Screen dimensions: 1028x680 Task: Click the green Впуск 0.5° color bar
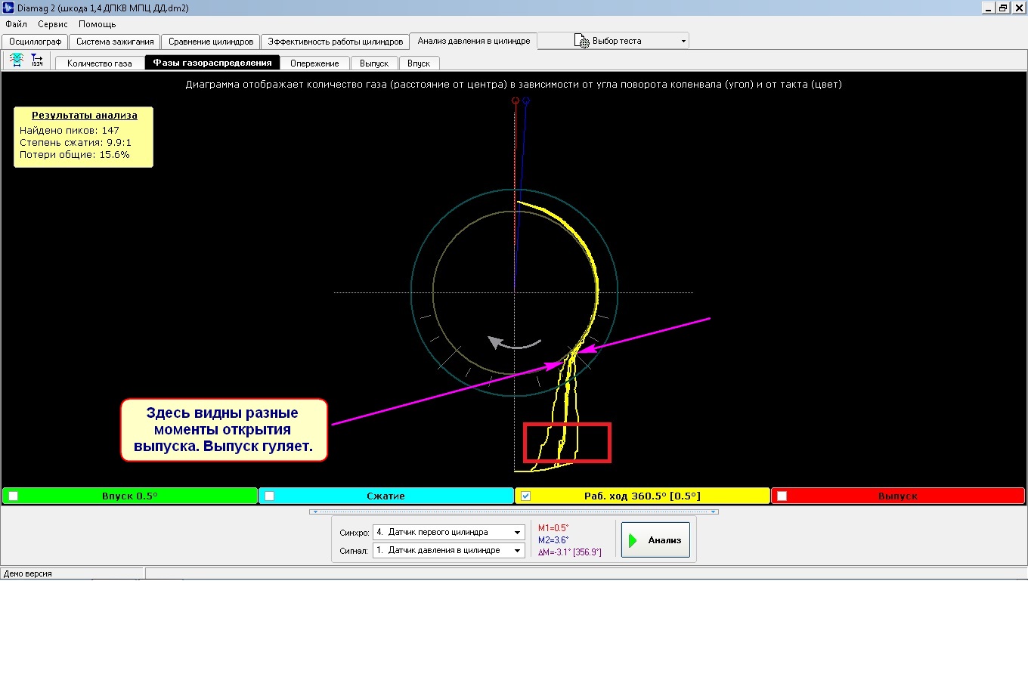(130, 496)
